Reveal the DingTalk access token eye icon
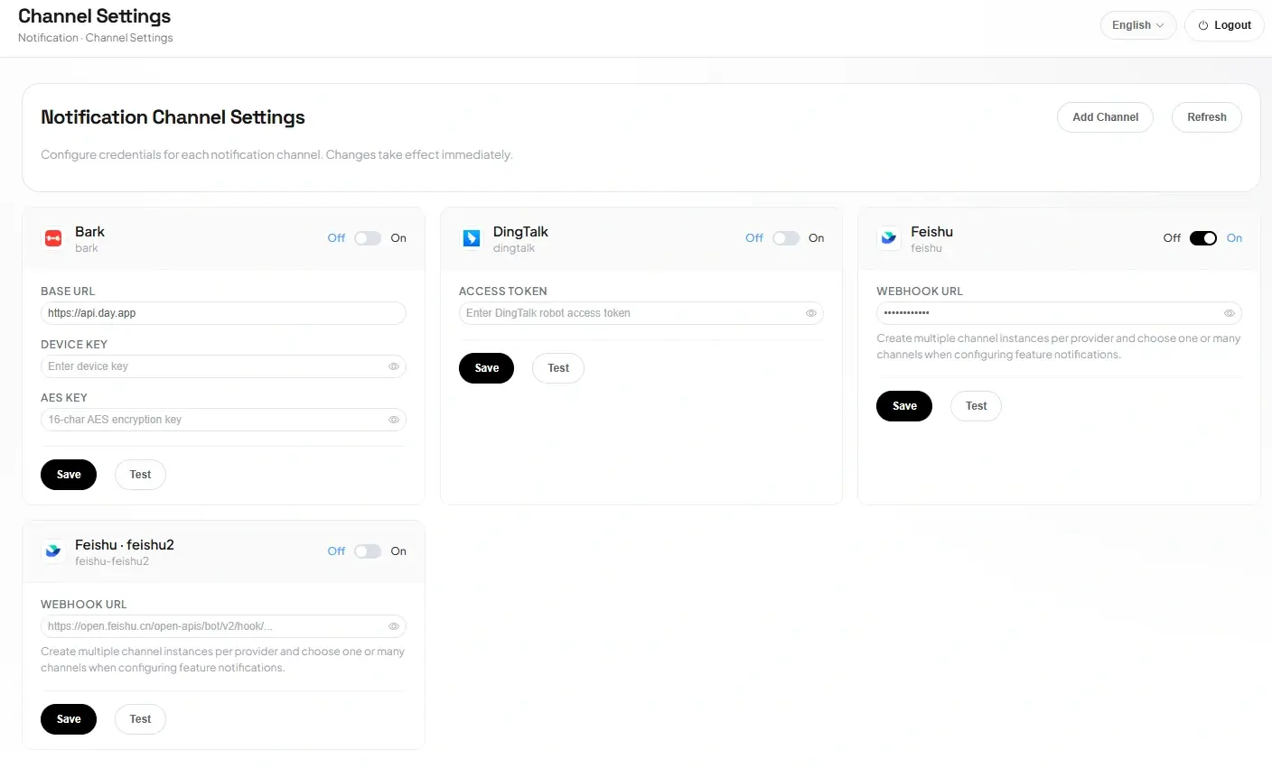 [811, 313]
